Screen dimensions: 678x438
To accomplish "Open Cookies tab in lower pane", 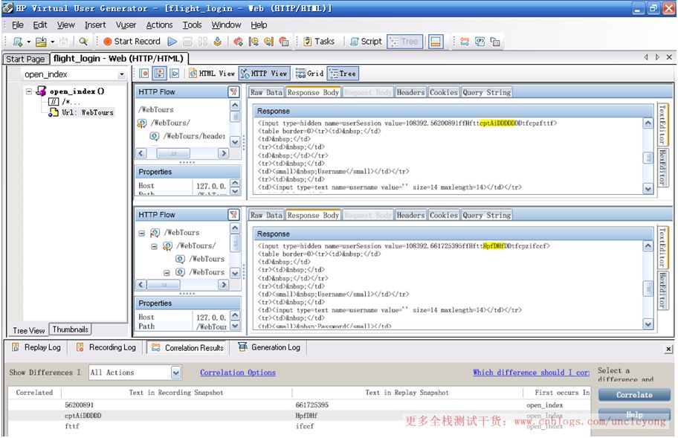I will (x=443, y=215).
